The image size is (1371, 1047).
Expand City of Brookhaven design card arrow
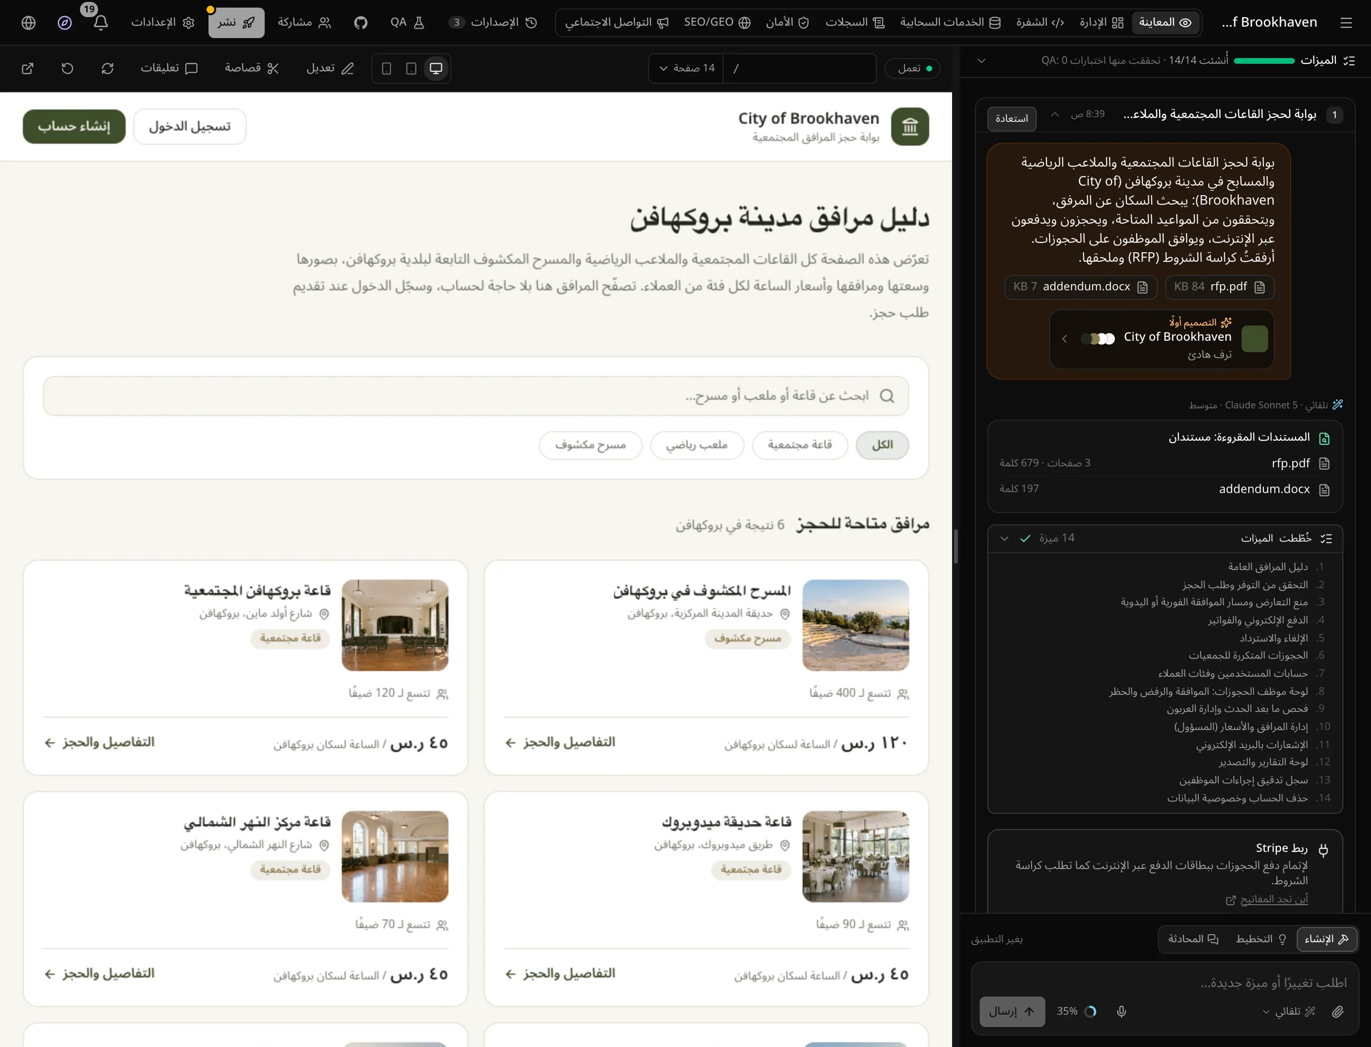[1064, 338]
